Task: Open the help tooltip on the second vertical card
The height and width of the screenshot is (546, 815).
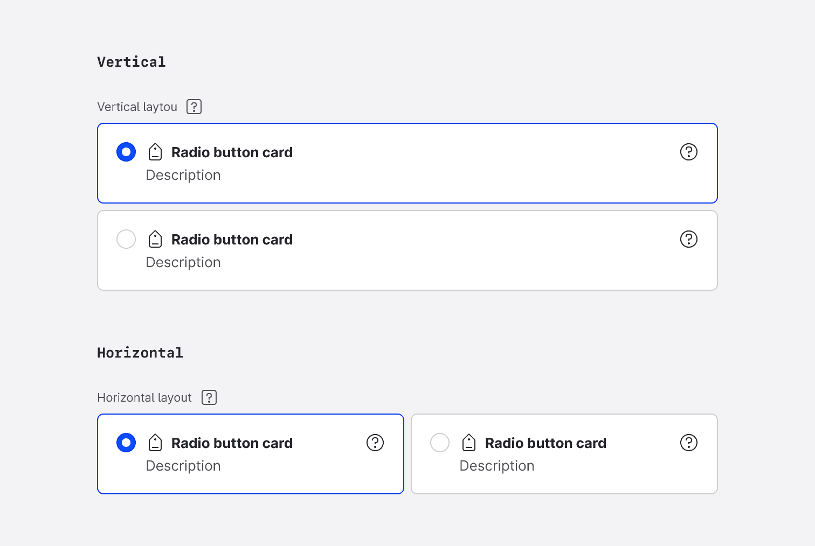Action: [688, 239]
